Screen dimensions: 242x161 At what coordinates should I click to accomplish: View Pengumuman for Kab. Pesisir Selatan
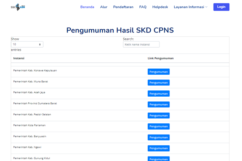tap(158, 116)
